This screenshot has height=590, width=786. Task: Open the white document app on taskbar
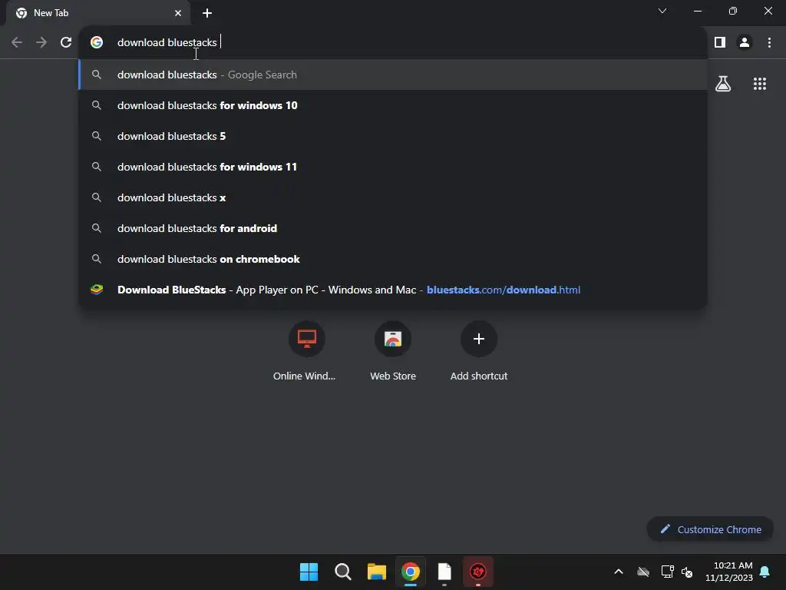pyautogui.click(x=444, y=572)
